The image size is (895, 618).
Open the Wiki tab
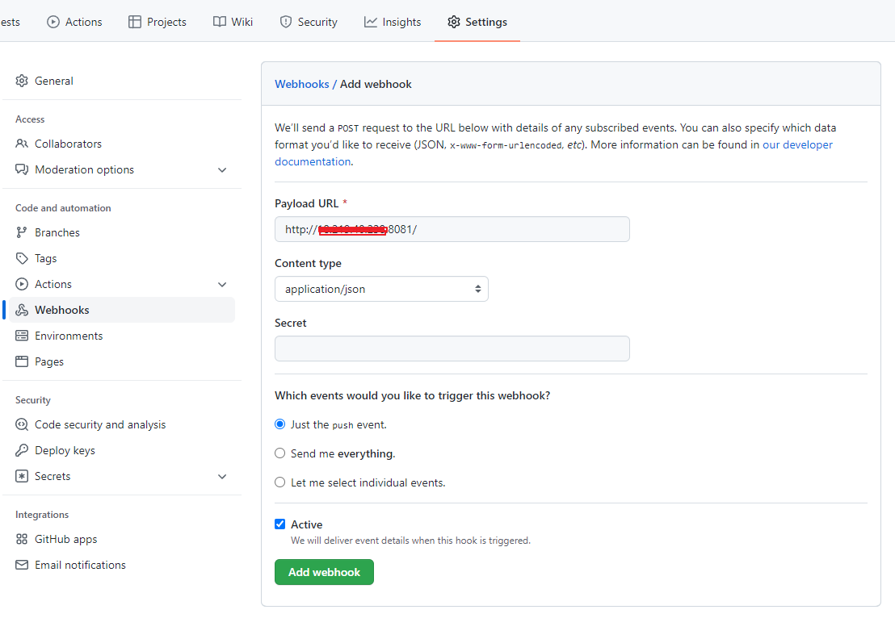pyautogui.click(x=233, y=23)
